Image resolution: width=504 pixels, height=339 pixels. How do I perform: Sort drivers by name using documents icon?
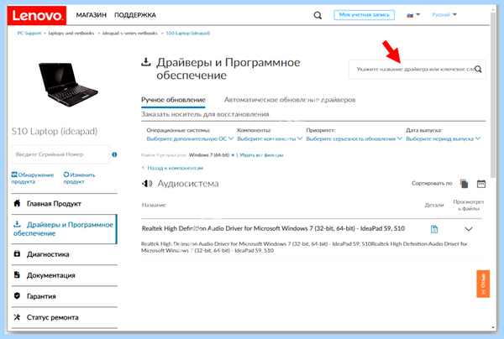click(x=464, y=184)
